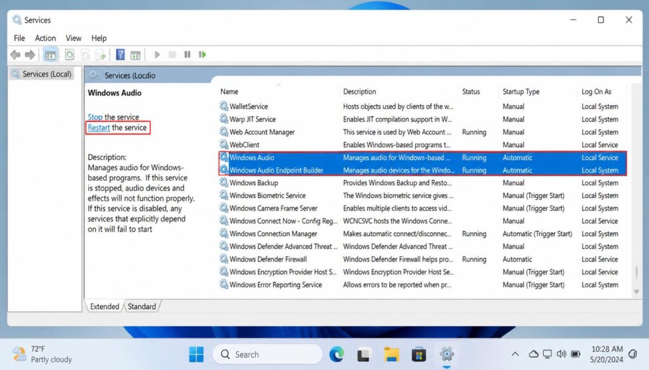649x370 pixels.
Task: Select the Windows Connection Manager row
Action: [423, 233]
